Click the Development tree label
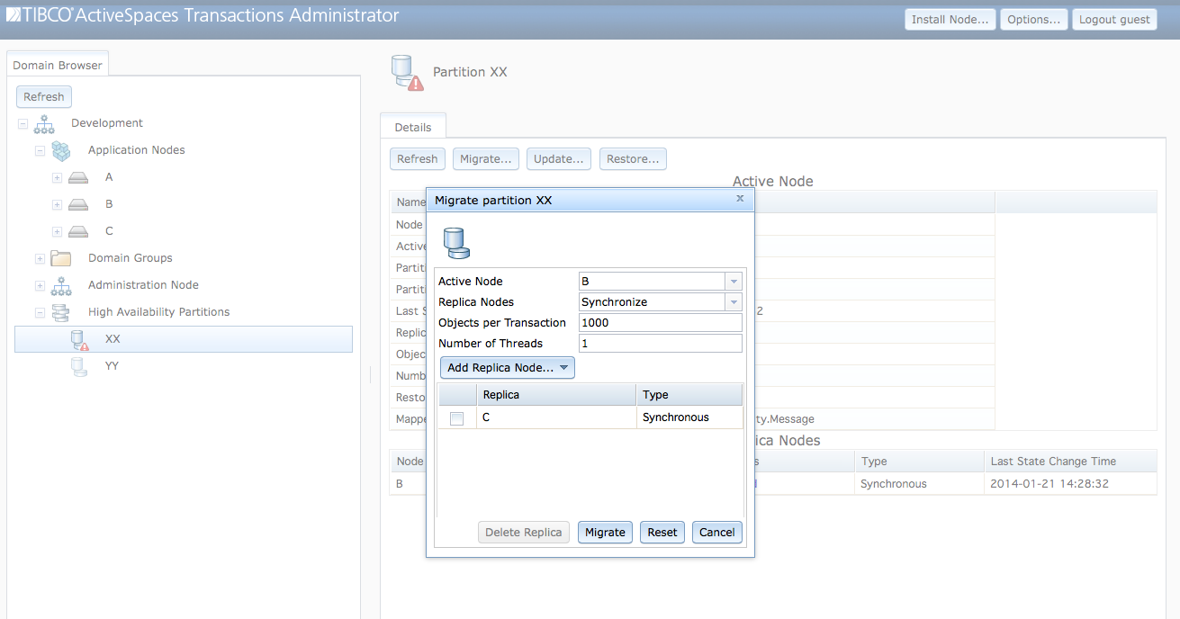 coord(107,123)
